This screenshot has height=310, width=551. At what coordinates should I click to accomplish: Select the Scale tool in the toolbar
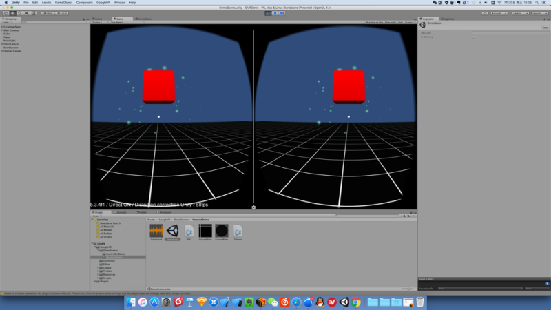click(x=27, y=13)
